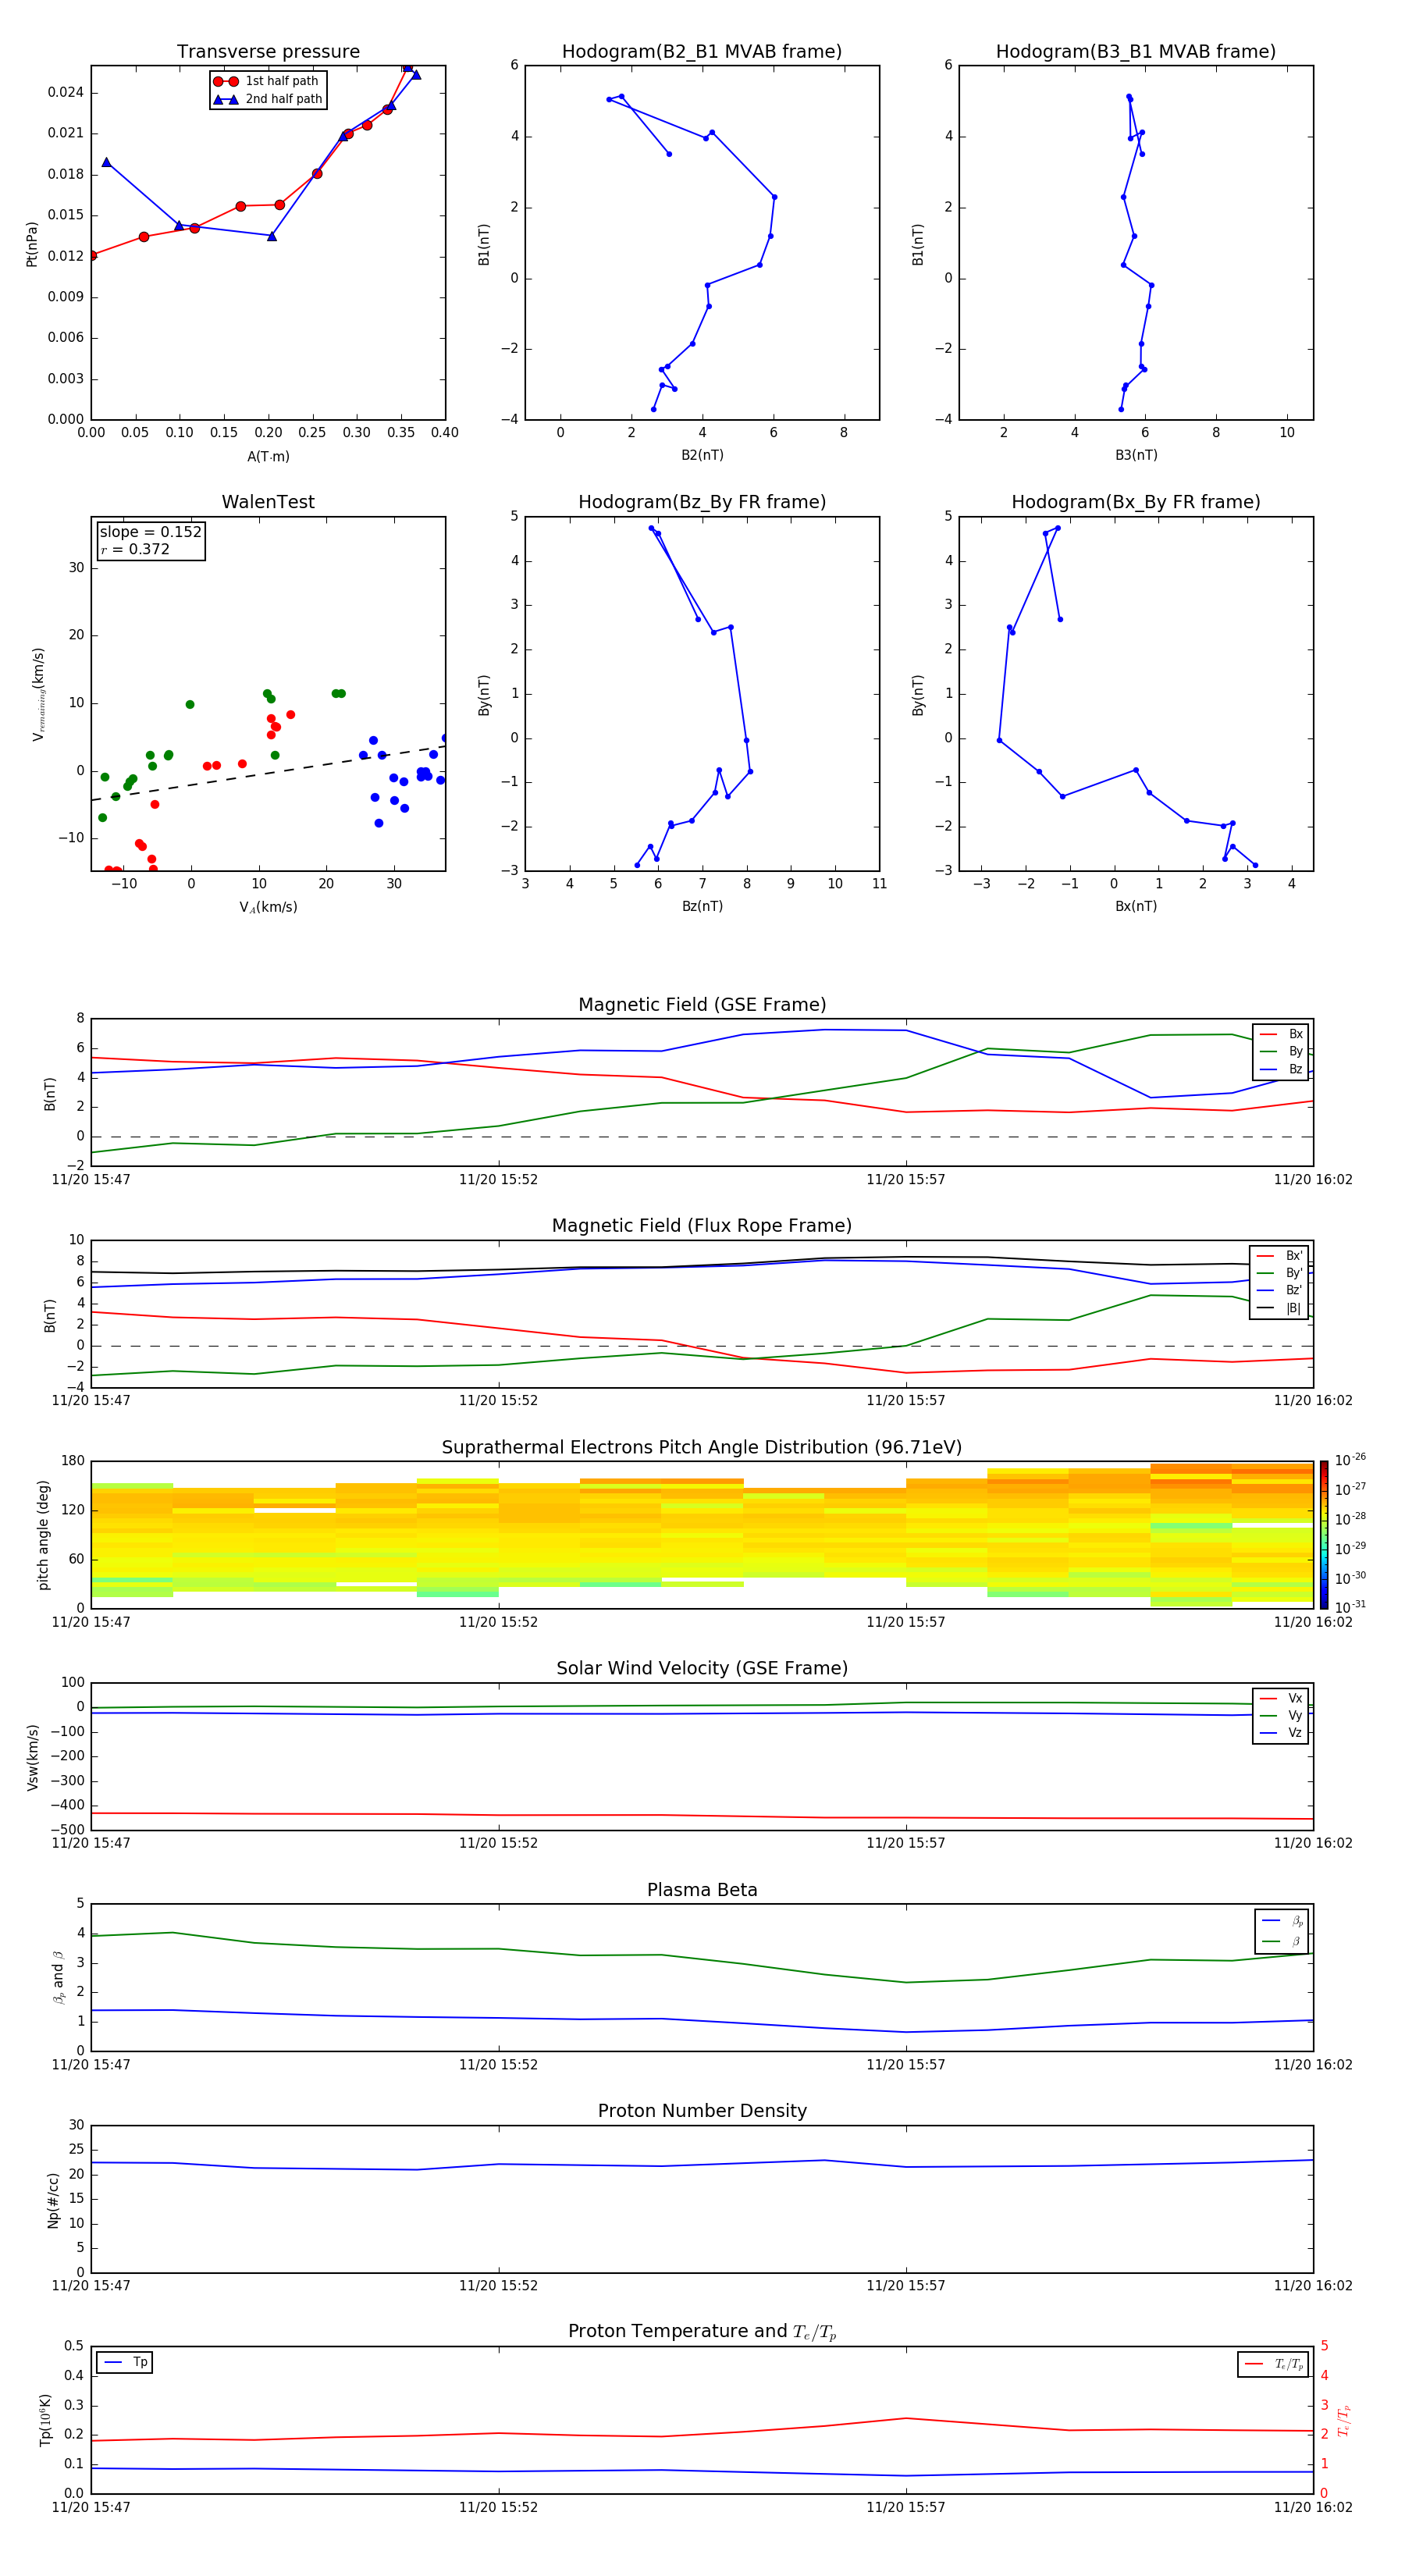Click "Bx'" in Flux Rope legend
The height and width of the screenshot is (2576, 1405).
coord(1280,1256)
